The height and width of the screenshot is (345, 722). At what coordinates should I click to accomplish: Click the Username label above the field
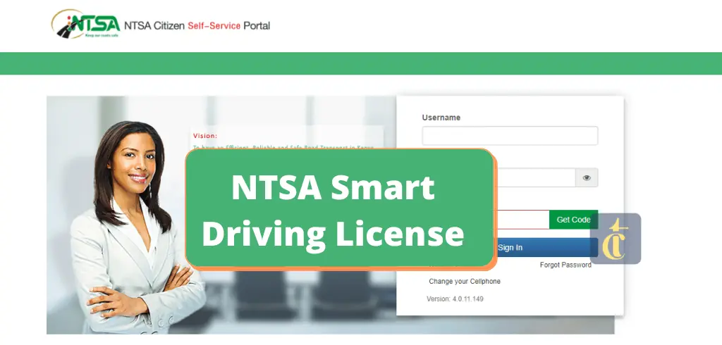point(441,118)
